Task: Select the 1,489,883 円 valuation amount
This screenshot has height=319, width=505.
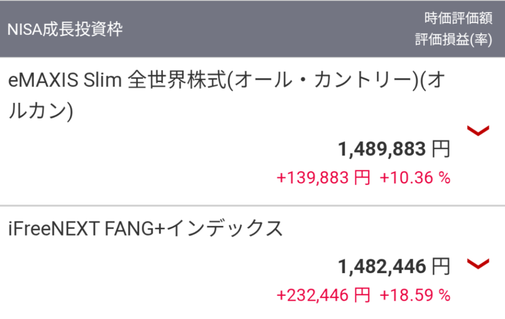Action: (394, 149)
